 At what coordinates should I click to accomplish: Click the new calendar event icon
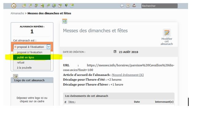60,6
